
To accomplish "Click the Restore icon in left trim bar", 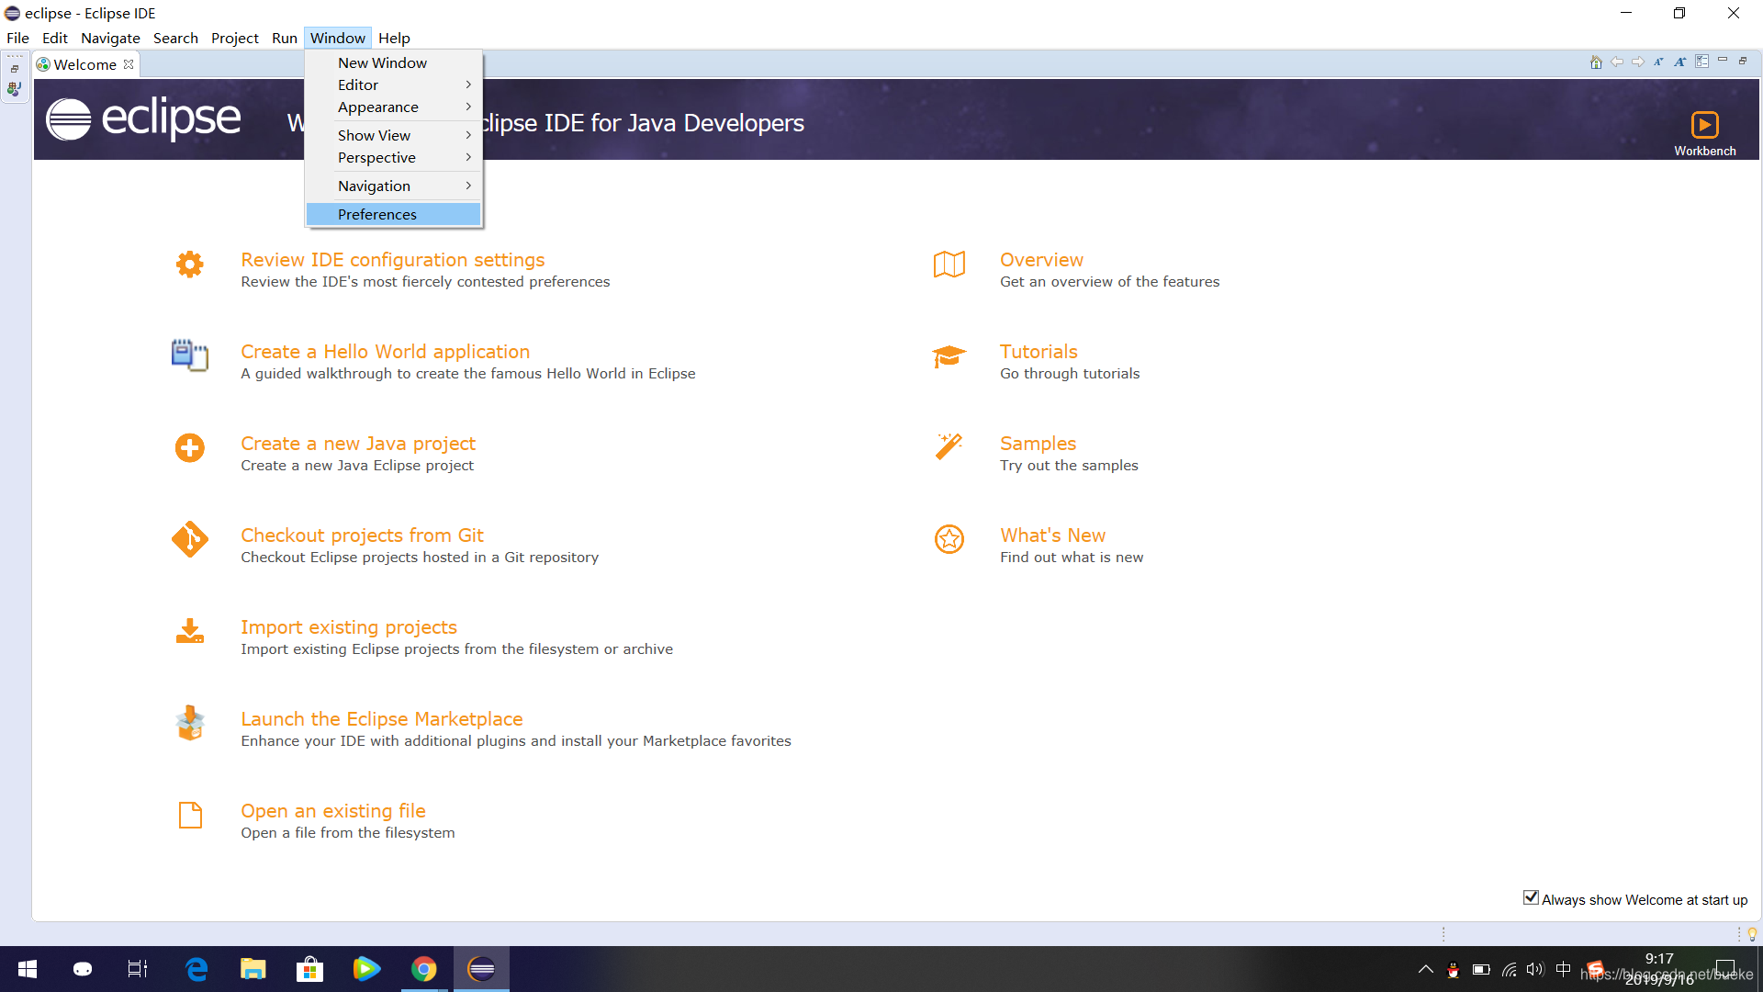I will tap(15, 69).
